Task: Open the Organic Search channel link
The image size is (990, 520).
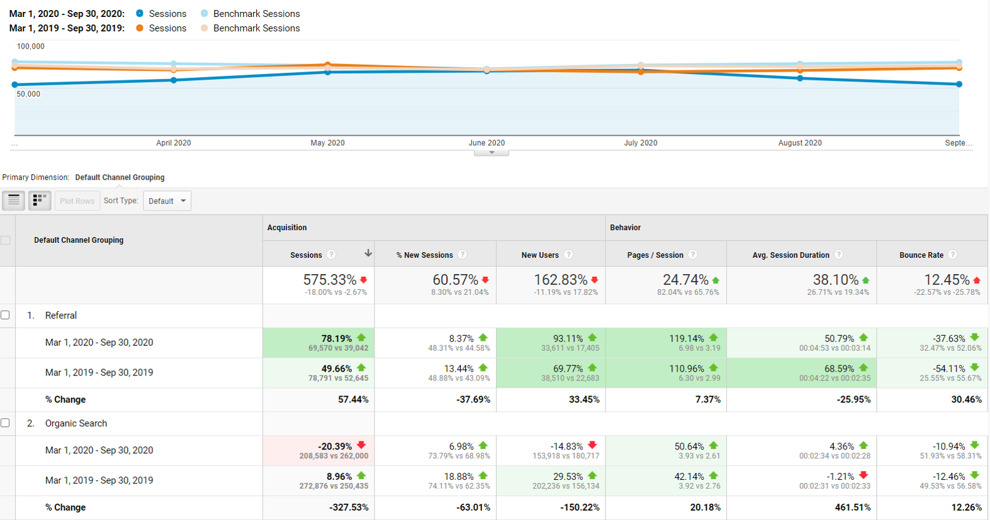Action: pos(76,424)
